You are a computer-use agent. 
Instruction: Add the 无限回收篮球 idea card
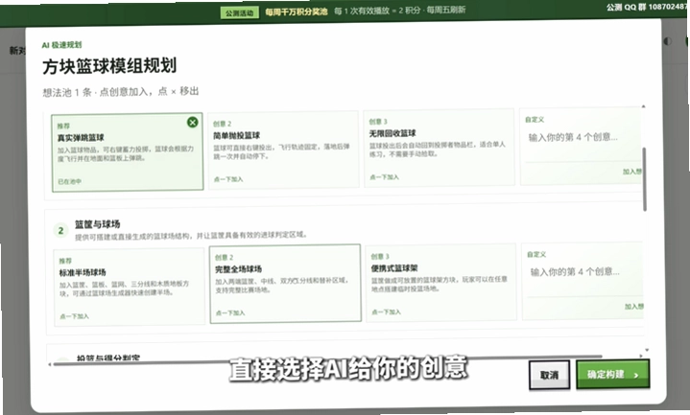pyautogui.click(x=440, y=148)
